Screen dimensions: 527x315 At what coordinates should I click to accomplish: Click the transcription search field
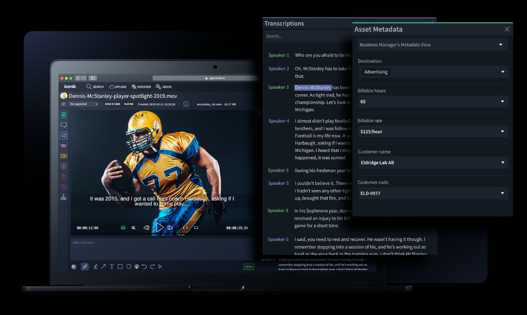[x=307, y=36]
